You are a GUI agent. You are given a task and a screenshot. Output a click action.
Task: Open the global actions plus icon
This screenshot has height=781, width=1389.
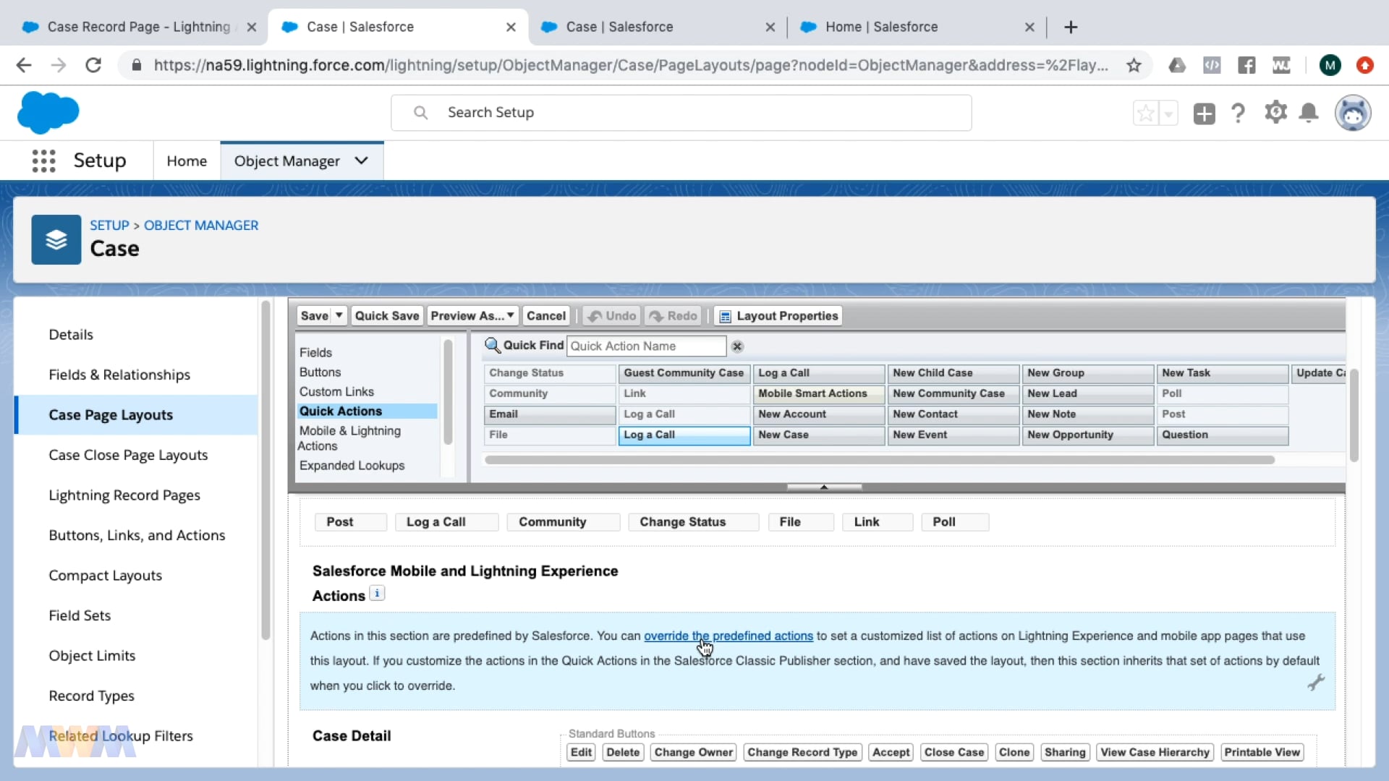[1204, 114]
